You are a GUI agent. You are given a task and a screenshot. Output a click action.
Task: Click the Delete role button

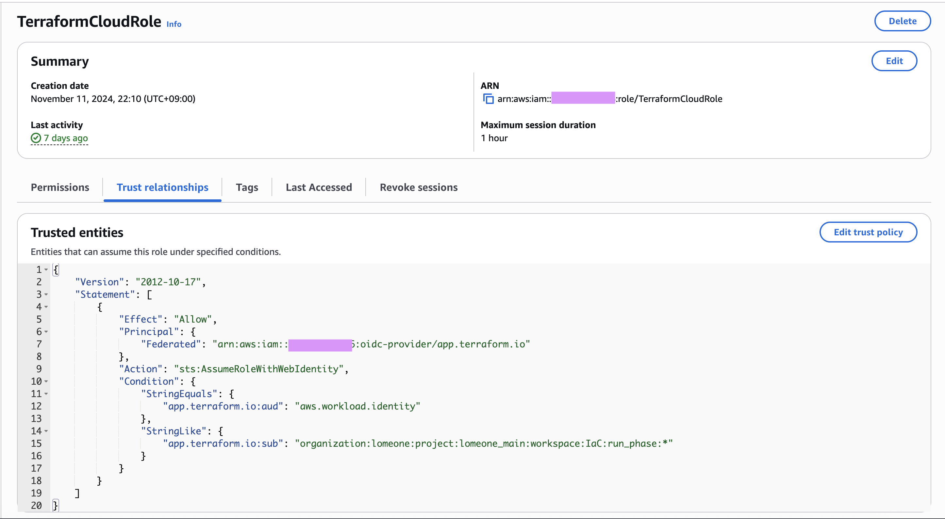click(903, 21)
